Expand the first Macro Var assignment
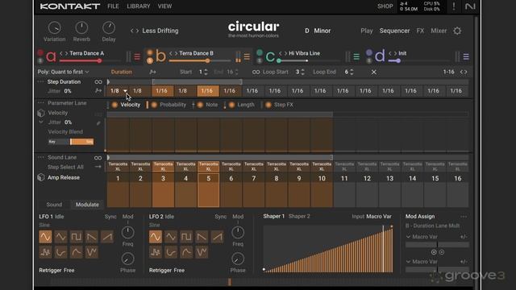Image resolution: width=516 pixels, height=290 pixels. click(x=409, y=237)
